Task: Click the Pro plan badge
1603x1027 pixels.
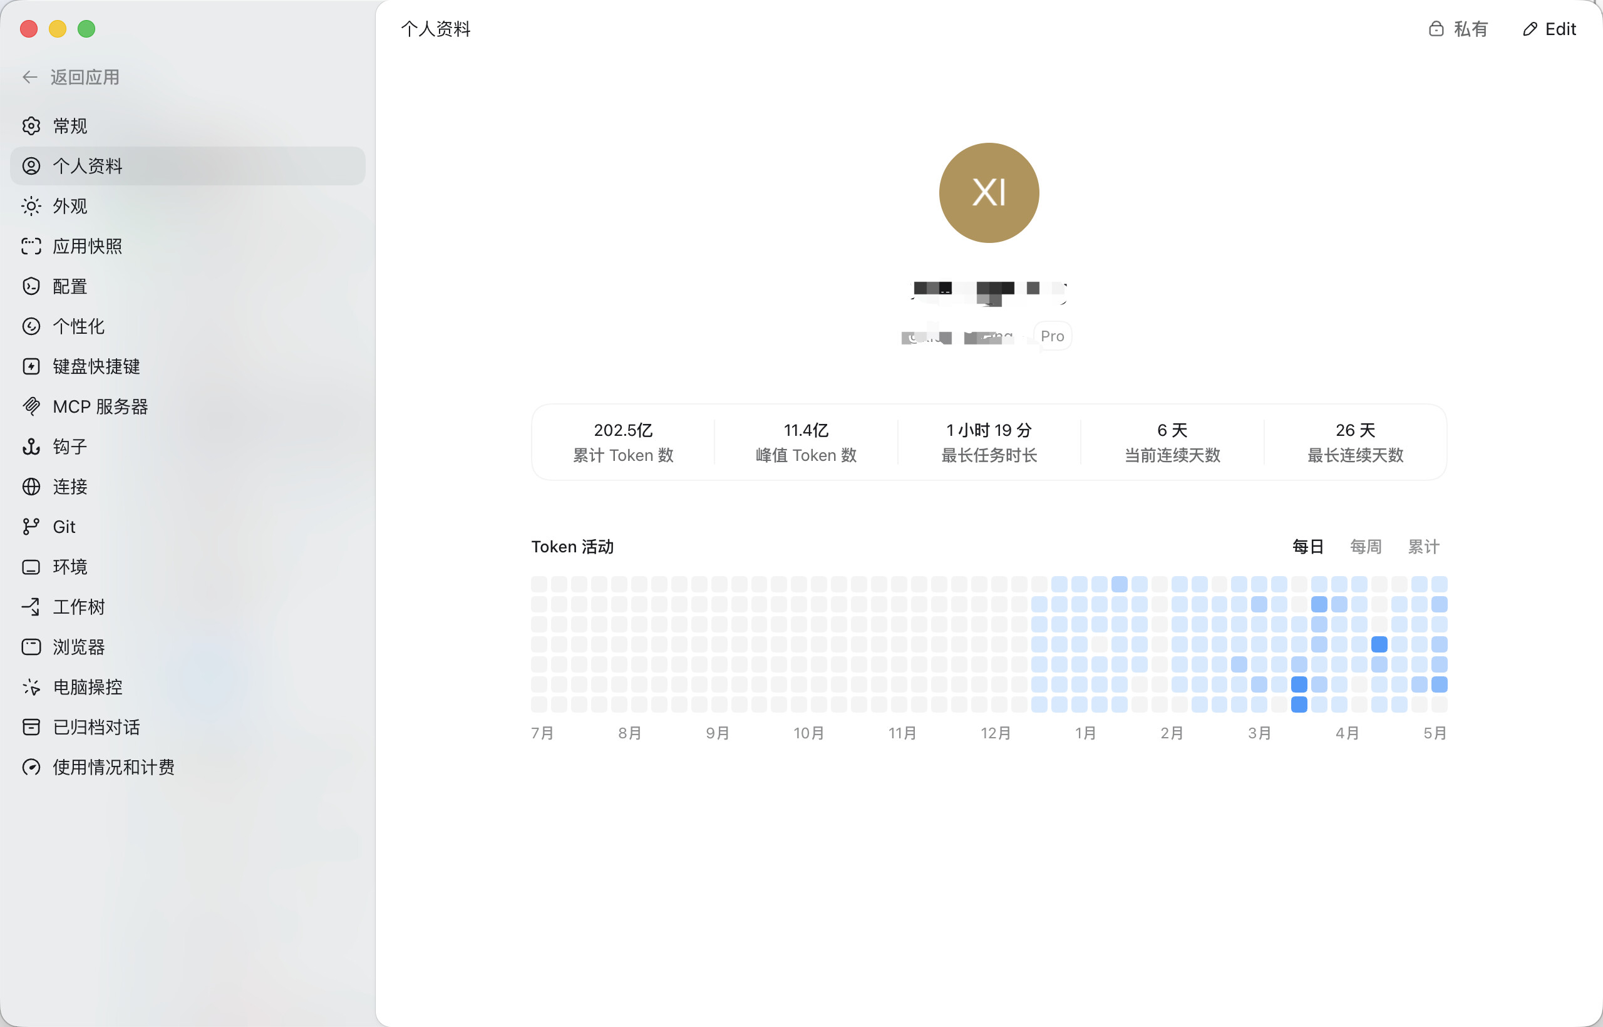Action: point(1052,336)
